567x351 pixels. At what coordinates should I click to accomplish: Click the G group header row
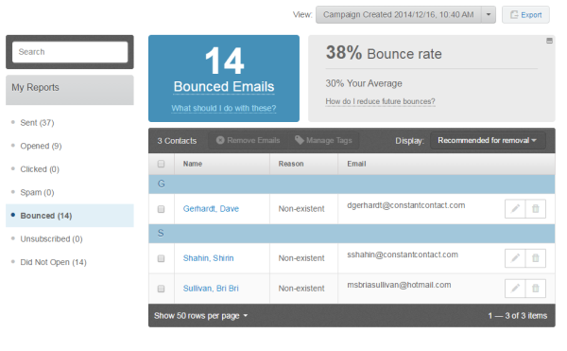tap(352, 184)
